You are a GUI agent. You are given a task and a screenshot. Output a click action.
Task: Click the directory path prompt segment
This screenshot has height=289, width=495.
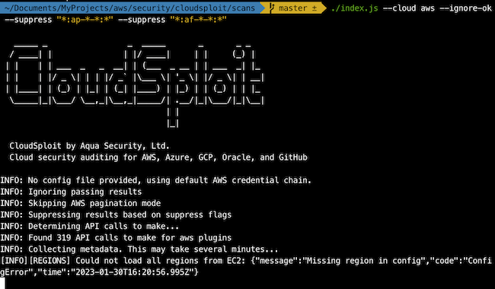pyautogui.click(x=130, y=8)
